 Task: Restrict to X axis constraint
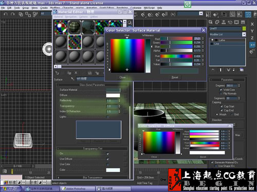252,24
